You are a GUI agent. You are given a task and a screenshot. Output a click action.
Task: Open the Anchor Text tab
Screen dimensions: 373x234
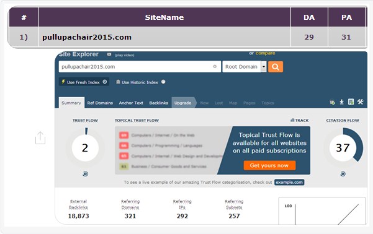(x=131, y=103)
